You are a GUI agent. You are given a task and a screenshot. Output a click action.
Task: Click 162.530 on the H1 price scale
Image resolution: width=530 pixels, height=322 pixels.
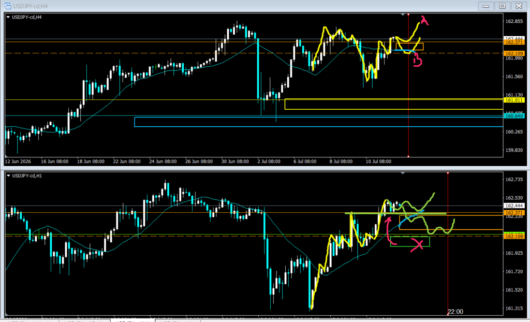click(x=514, y=198)
